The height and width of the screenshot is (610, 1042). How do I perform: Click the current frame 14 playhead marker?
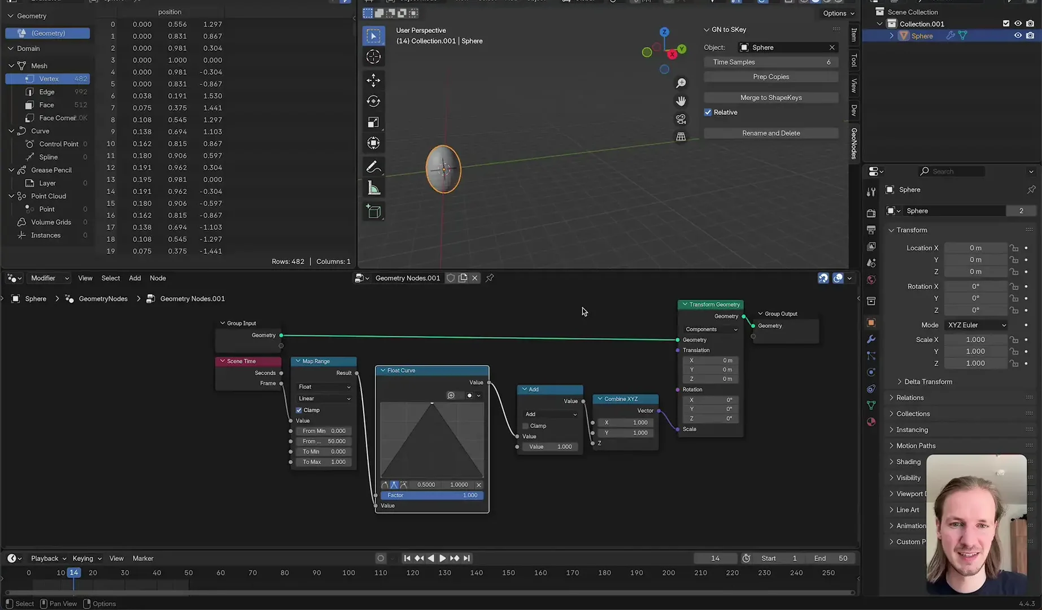pyautogui.click(x=73, y=573)
